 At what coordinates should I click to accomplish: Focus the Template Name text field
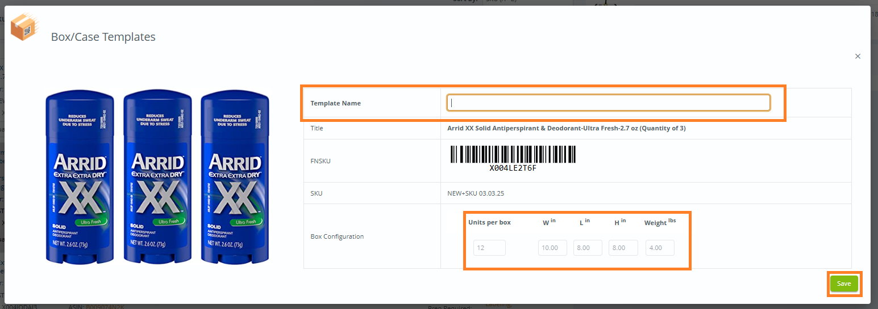click(x=608, y=103)
